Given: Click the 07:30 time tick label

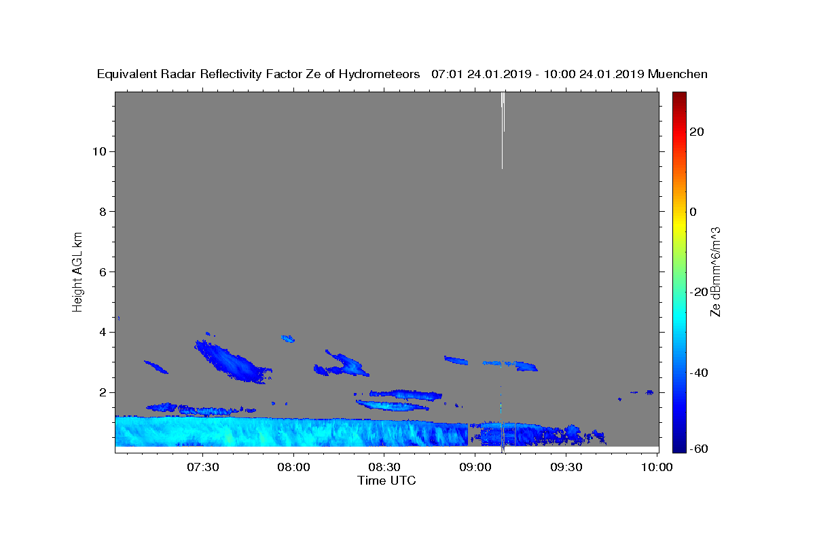Looking at the screenshot, I should [202, 468].
